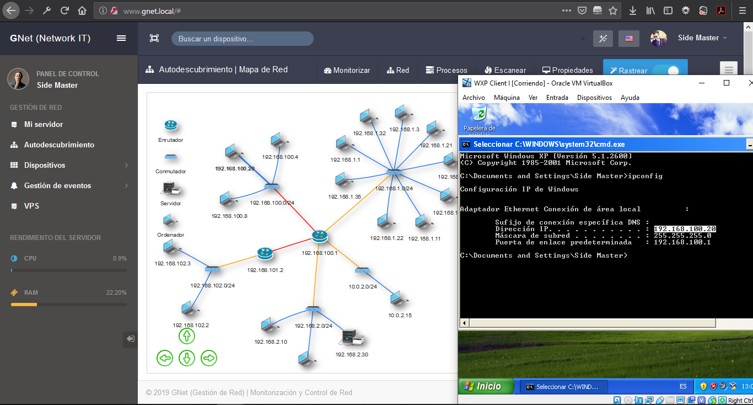Open the Escanear tab
753x405 pixels.
point(505,70)
